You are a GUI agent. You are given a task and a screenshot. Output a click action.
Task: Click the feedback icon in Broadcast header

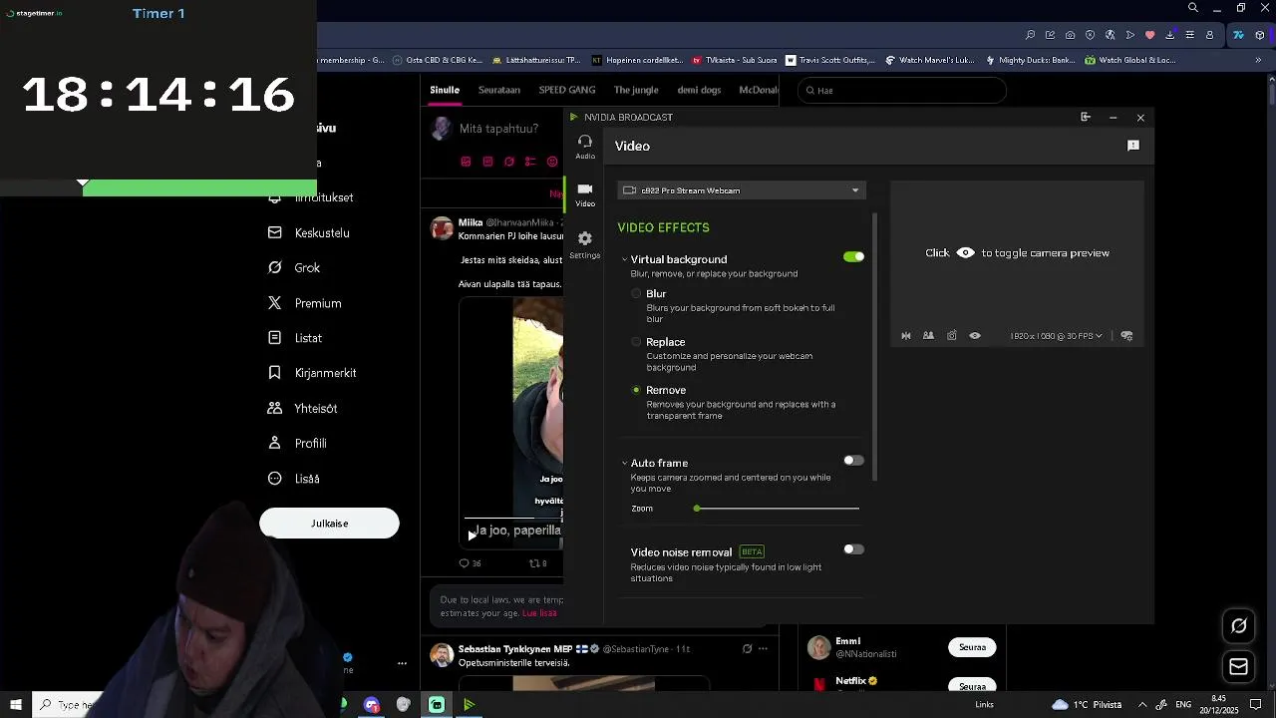(x=1132, y=146)
